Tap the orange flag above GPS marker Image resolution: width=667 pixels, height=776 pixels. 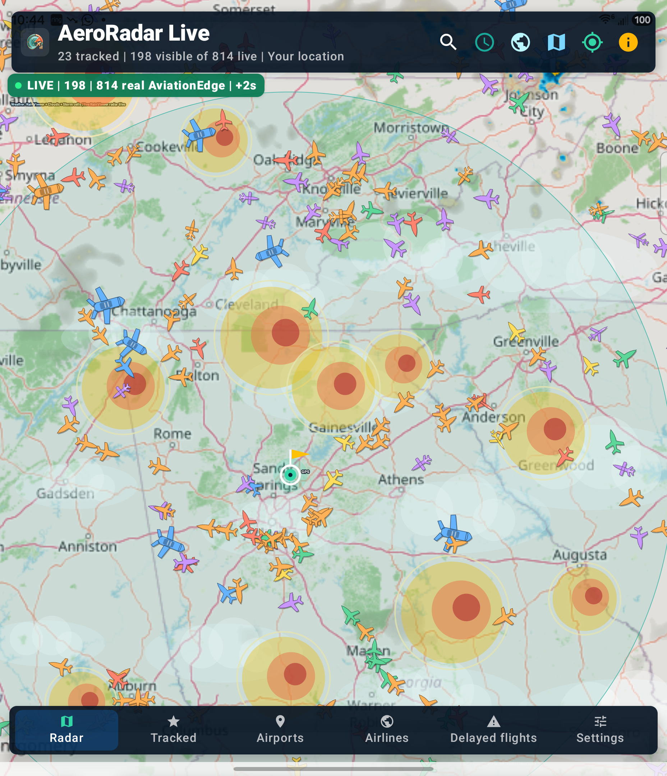pos(299,454)
